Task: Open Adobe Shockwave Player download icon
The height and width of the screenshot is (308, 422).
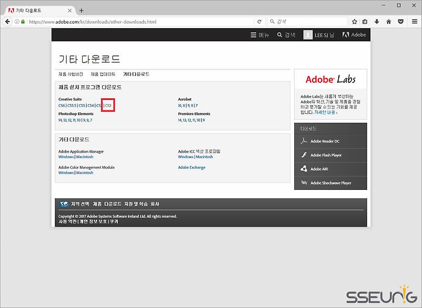Action: coord(304,182)
